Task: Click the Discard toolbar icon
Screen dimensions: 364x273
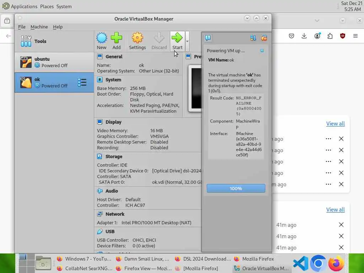Action: [159, 38]
